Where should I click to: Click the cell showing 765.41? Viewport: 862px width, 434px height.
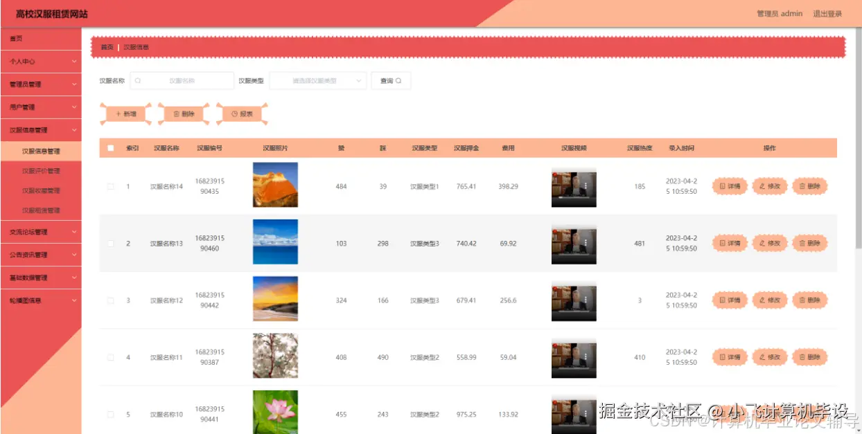(466, 186)
